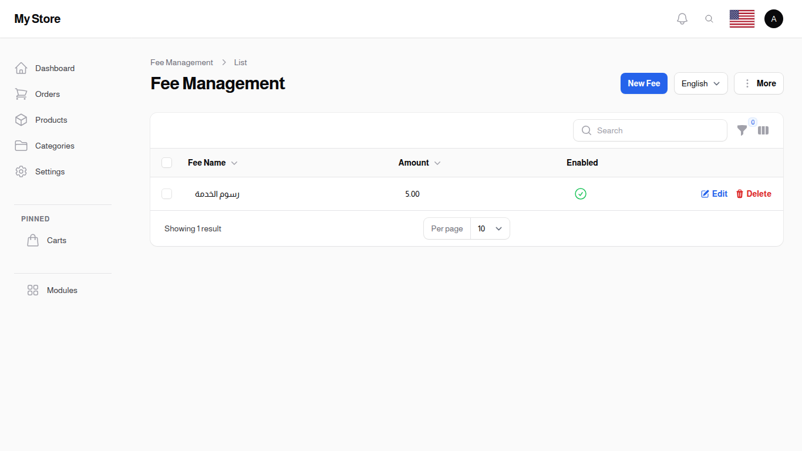
Task: Click the notifications bell
Action: pyautogui.click(x=682, y=18)
